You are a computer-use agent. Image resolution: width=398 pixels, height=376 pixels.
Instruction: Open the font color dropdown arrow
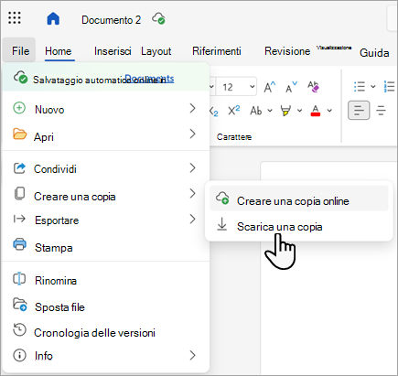pyautogui.click(x=329, y=111)
